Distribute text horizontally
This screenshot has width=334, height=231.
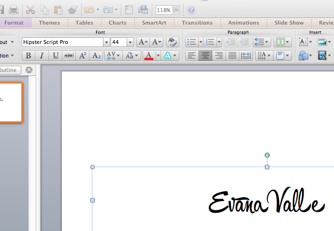246,56
